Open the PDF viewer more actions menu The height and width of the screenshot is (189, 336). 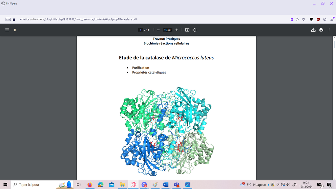(329, 30)
